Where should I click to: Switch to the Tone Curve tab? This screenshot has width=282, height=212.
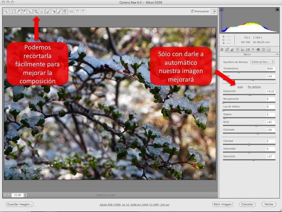227,49
